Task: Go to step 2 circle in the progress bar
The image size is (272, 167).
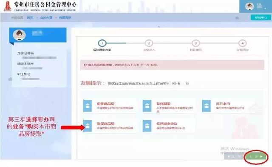Action: click(x=149, y=43)
